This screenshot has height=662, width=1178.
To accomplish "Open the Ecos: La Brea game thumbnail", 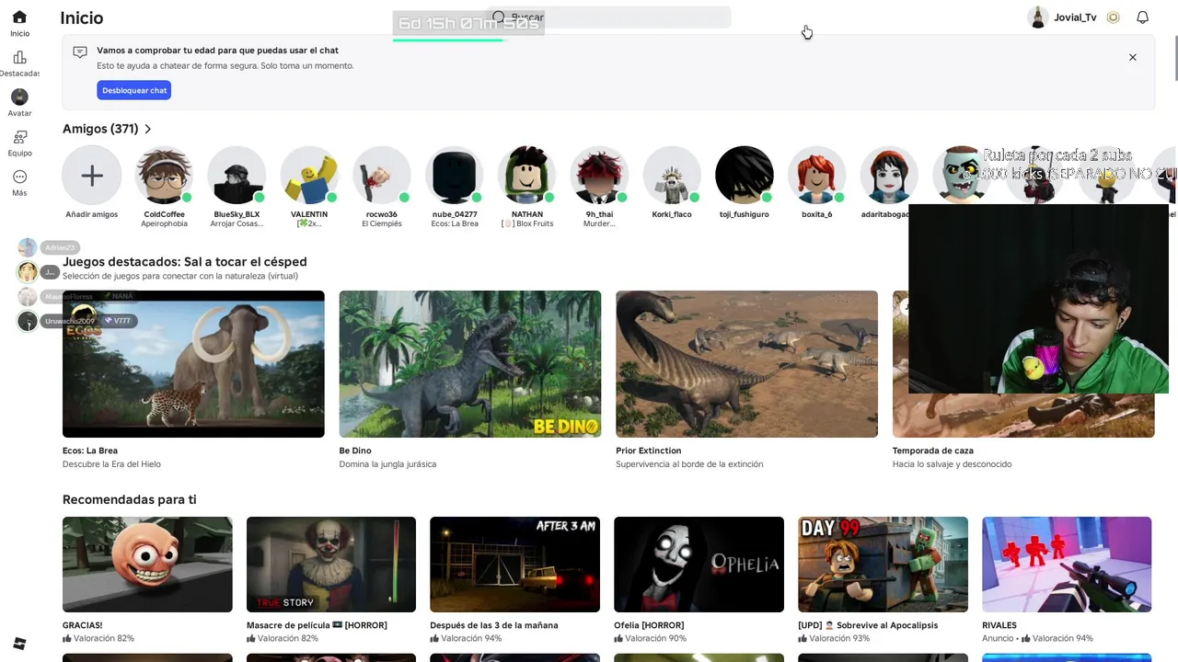I will point(193,364).
